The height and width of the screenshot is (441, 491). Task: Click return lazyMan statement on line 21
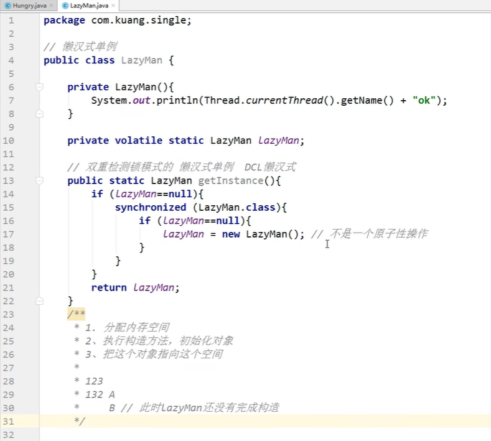click(135, 287)
